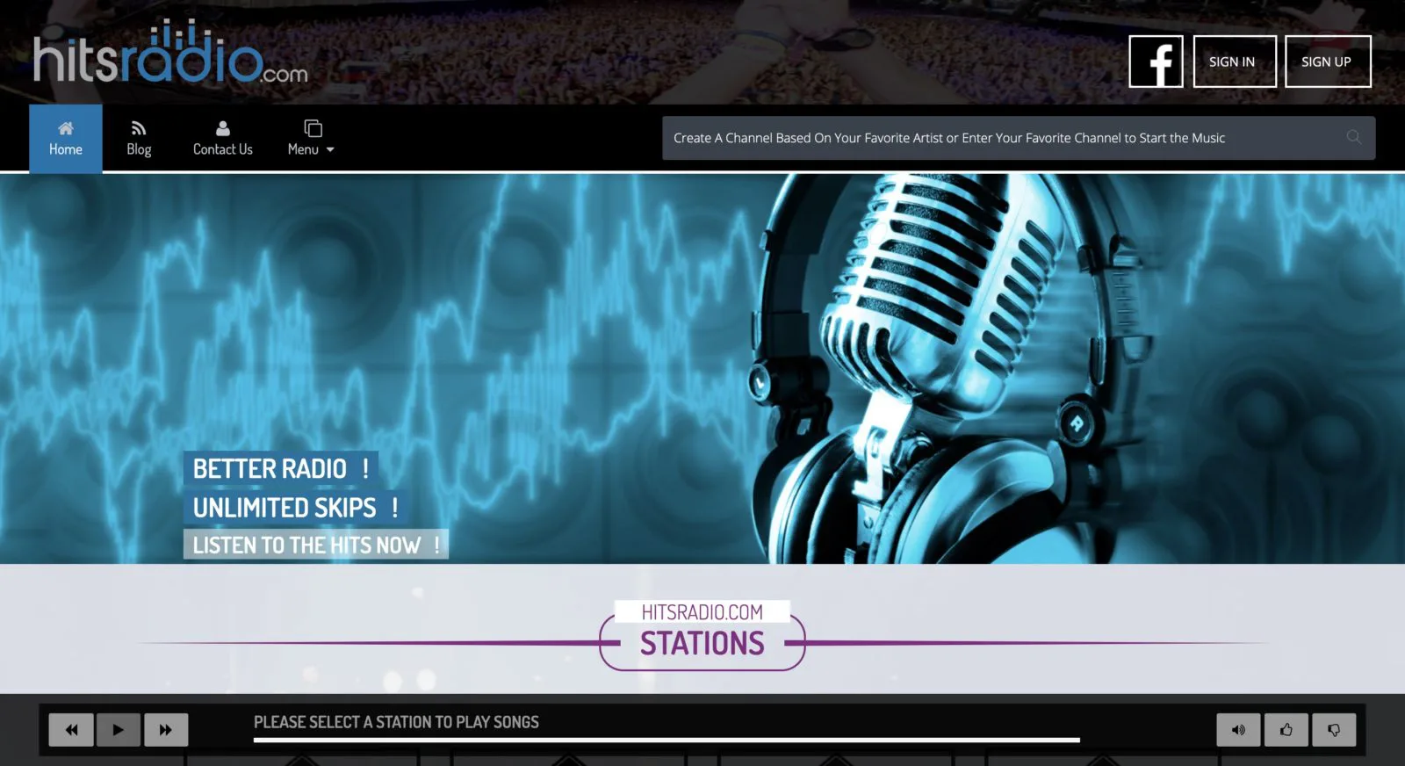Open the Blog page

coord(139,139)
